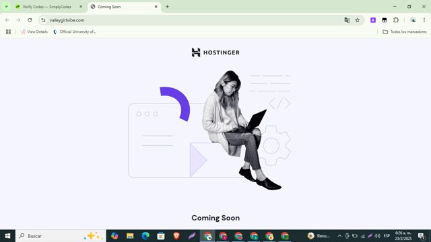Open the purple A extension
This screenshot has height=242, width=431.
tap(373, 20)
